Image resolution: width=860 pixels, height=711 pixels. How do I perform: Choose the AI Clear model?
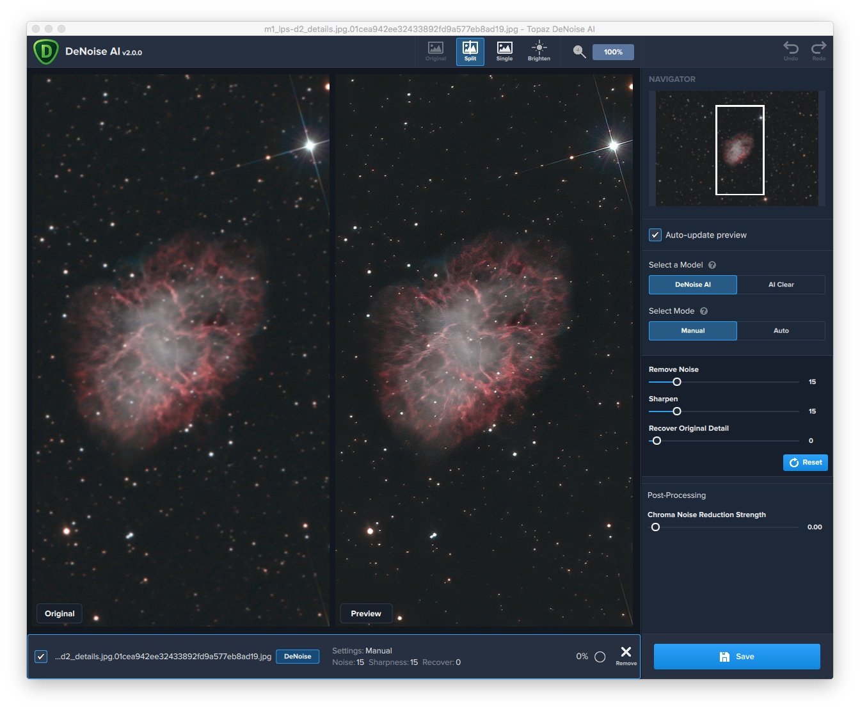(781, 285)
